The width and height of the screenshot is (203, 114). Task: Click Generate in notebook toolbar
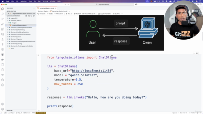[x=42, y=14]
